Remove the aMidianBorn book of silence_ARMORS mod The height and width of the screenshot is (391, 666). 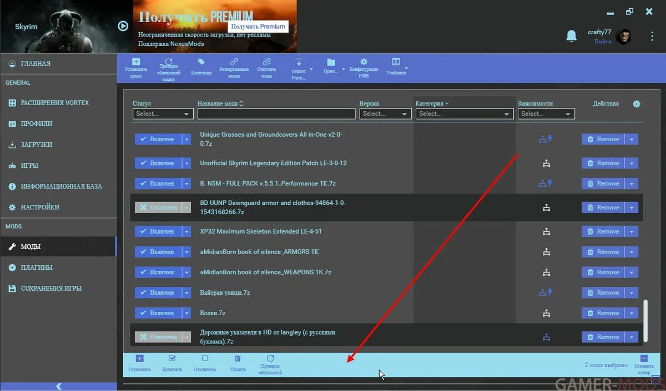(603, 252)
